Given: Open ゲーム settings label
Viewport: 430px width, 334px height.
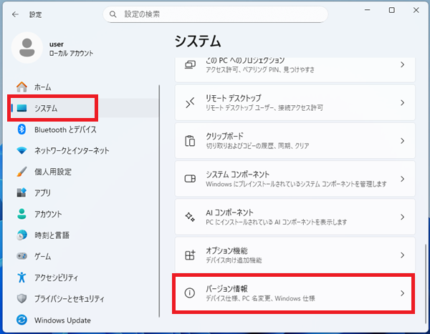Looking at the screenshot, I should (x=42, y=256).
